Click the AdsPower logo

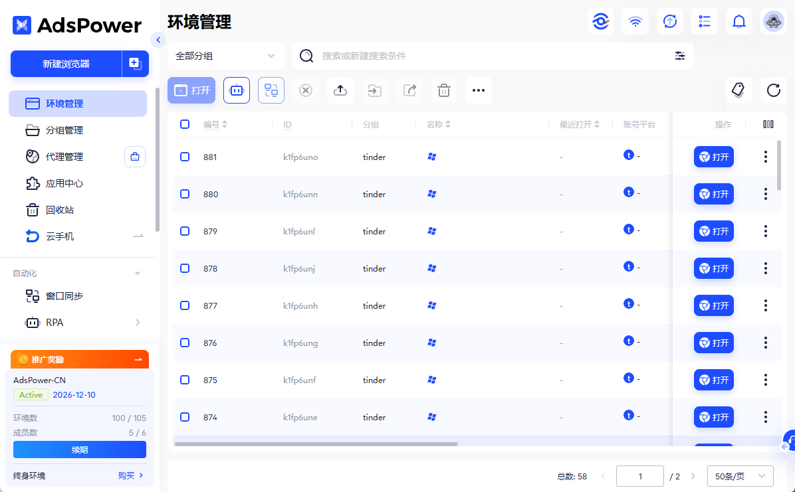[x=76, y=25]
